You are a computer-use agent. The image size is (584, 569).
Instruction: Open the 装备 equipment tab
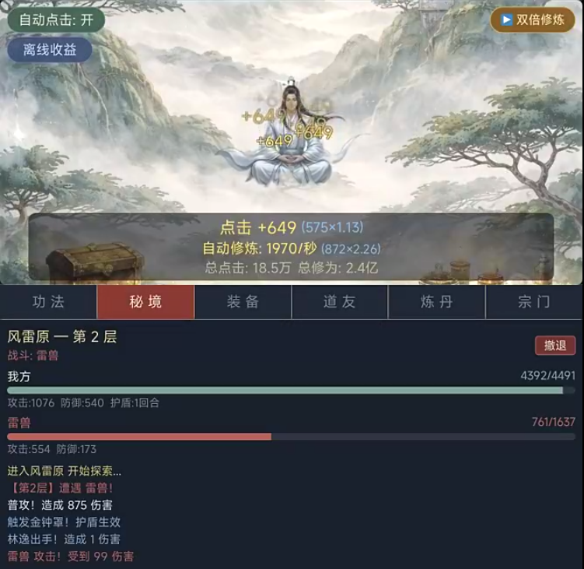click(243, 302)
